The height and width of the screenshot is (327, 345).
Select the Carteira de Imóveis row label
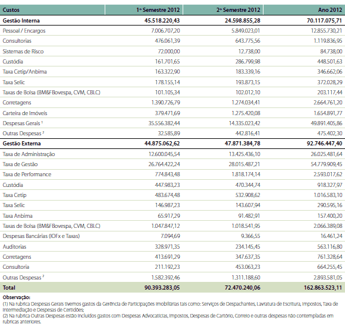(x=25, y=113)
